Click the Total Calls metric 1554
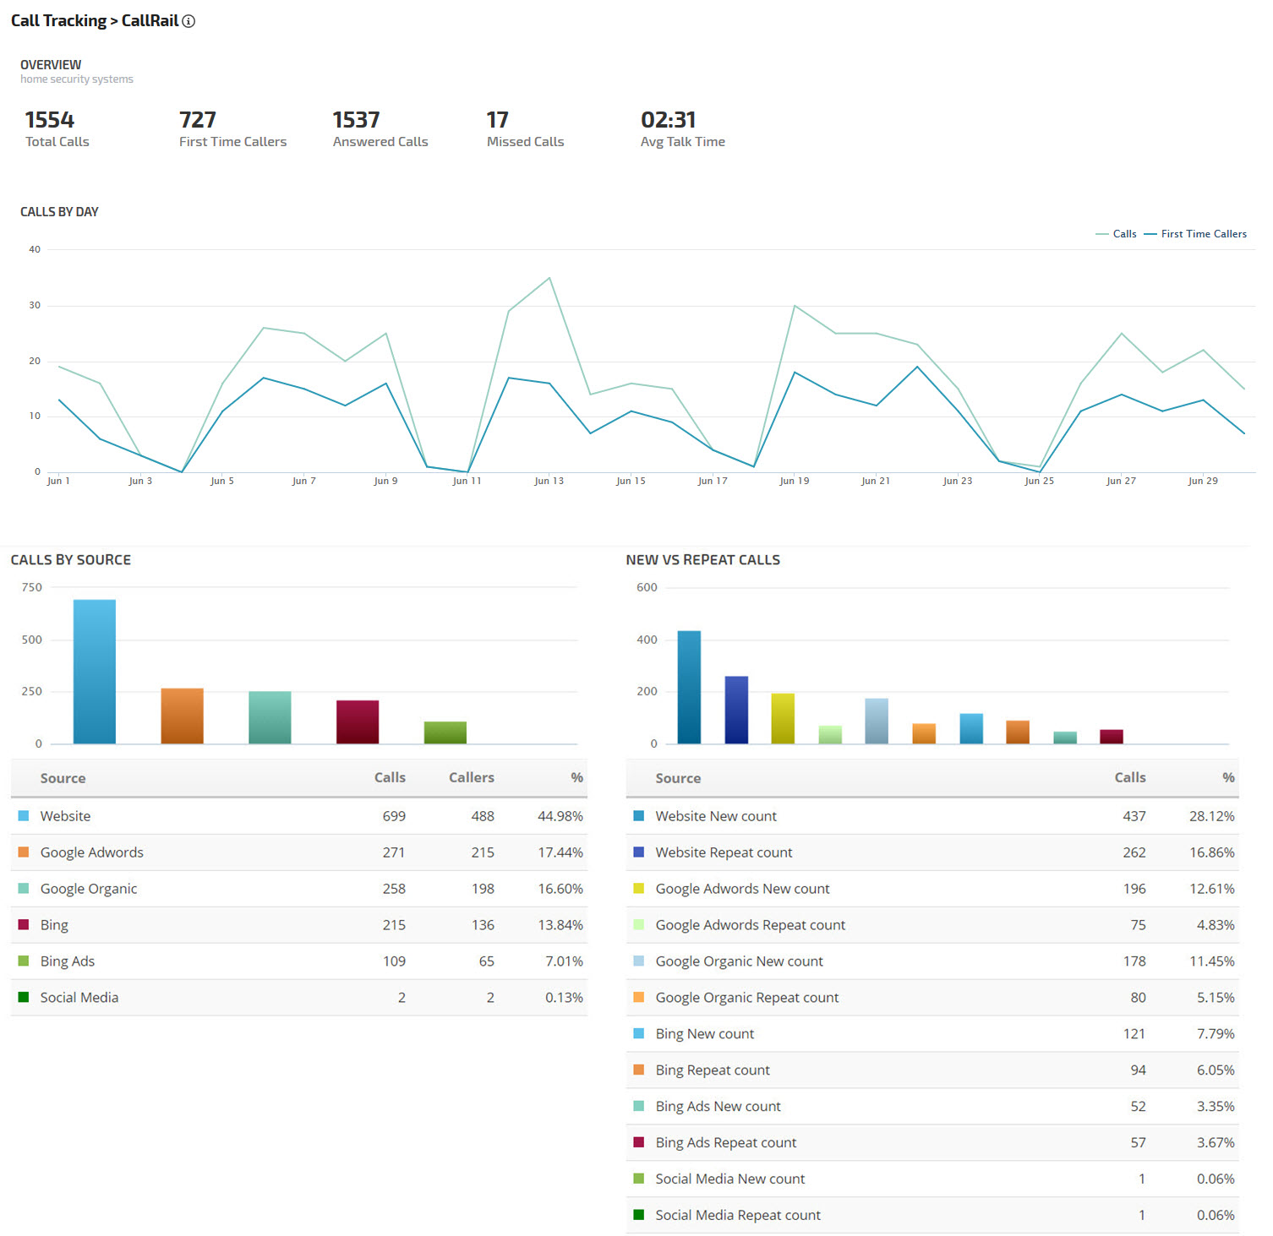 pos(50,120)
